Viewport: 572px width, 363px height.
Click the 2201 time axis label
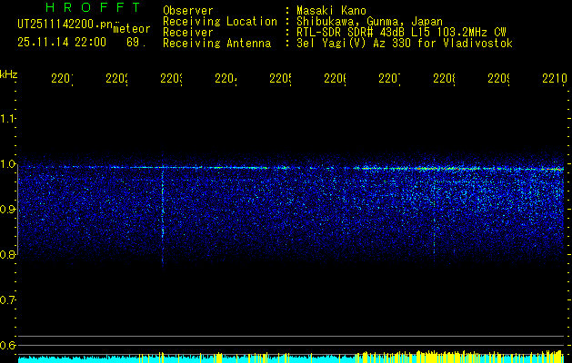[x=62, y=79]
